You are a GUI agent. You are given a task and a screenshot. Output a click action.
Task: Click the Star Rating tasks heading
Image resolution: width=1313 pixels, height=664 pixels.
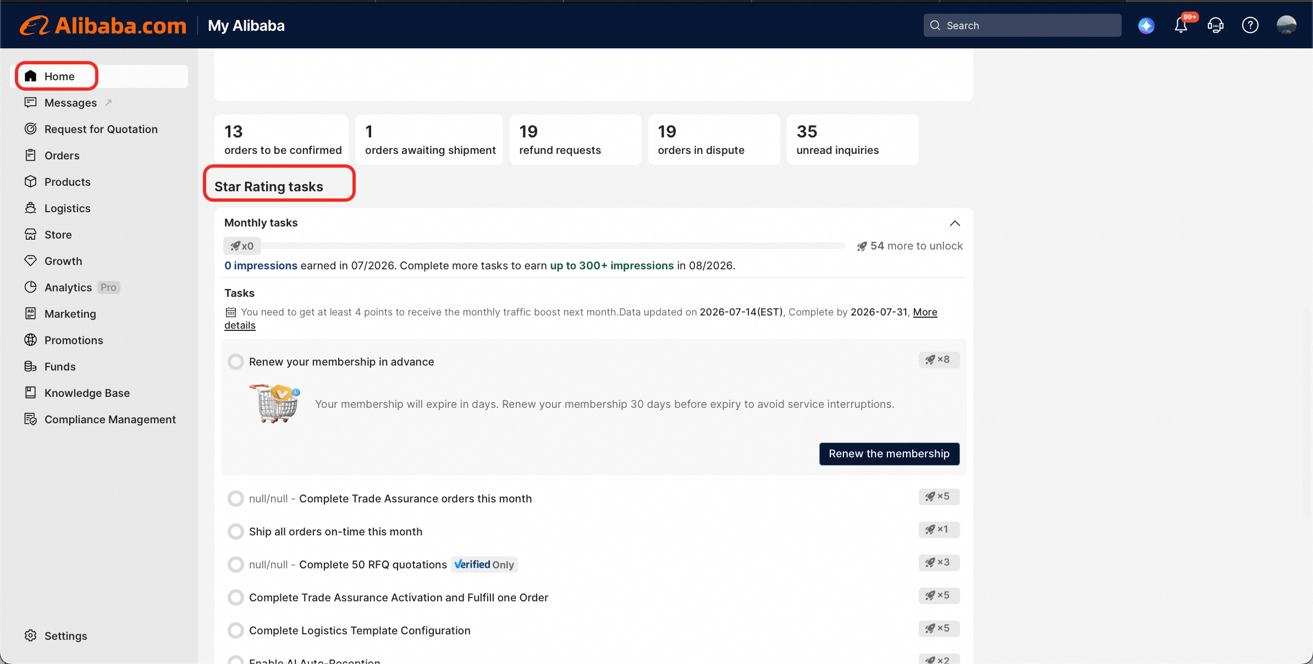269,187
